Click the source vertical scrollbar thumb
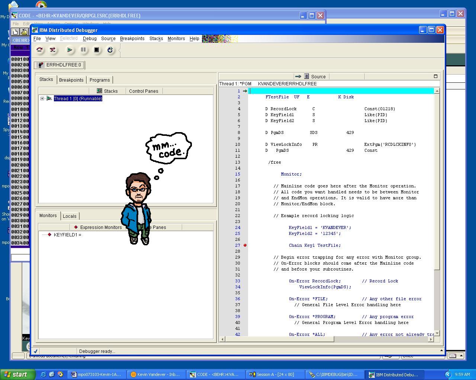 (437, 181)
